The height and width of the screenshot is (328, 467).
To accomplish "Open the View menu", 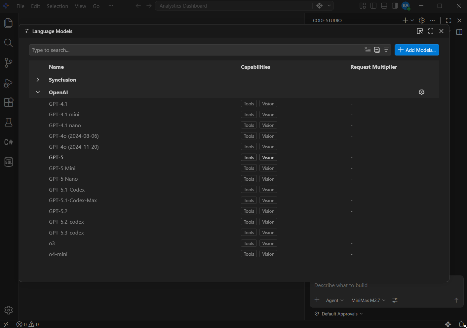I will click(x=80, y=6).
